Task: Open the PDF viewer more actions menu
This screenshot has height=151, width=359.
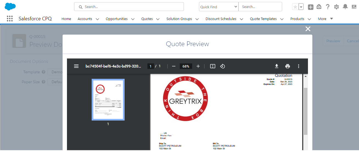Action: pyautogui.click(x=299, y=66)
